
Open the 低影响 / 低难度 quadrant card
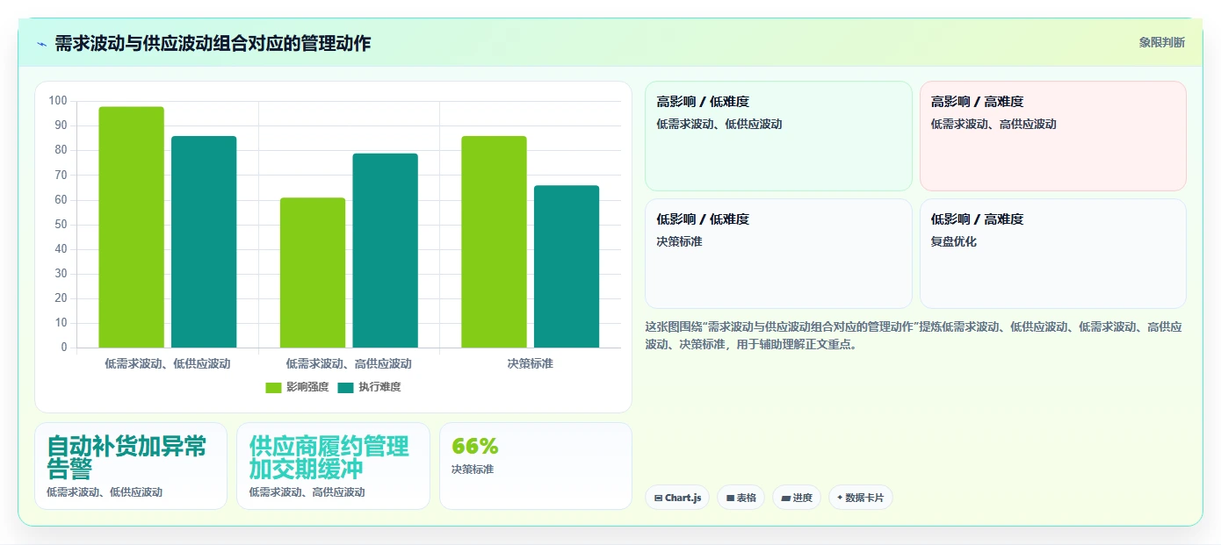coord(778,254)
